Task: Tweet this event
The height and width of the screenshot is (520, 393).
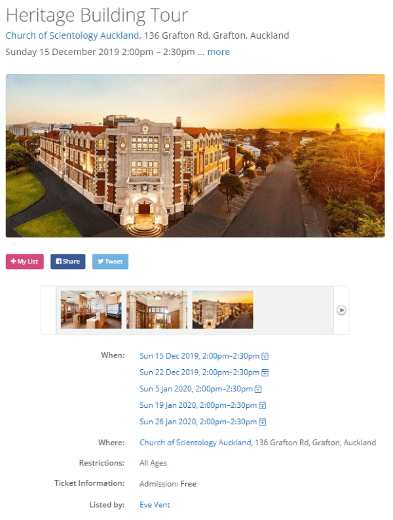Action: [110, 262]
